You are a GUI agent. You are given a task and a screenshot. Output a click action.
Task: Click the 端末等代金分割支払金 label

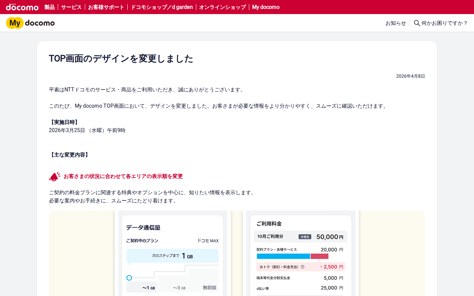click(273, 278)
